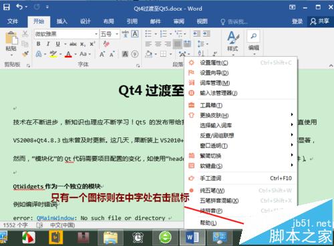
Task: Select 手工造词 menu entry
Action: [240, 178]
